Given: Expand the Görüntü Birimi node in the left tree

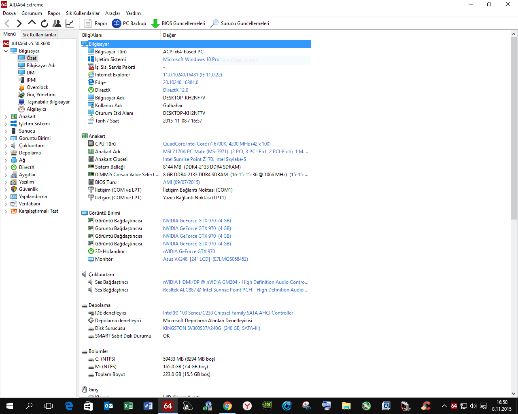Looking at the screenshot, I should pyautogui.click(x=6, y=139).
